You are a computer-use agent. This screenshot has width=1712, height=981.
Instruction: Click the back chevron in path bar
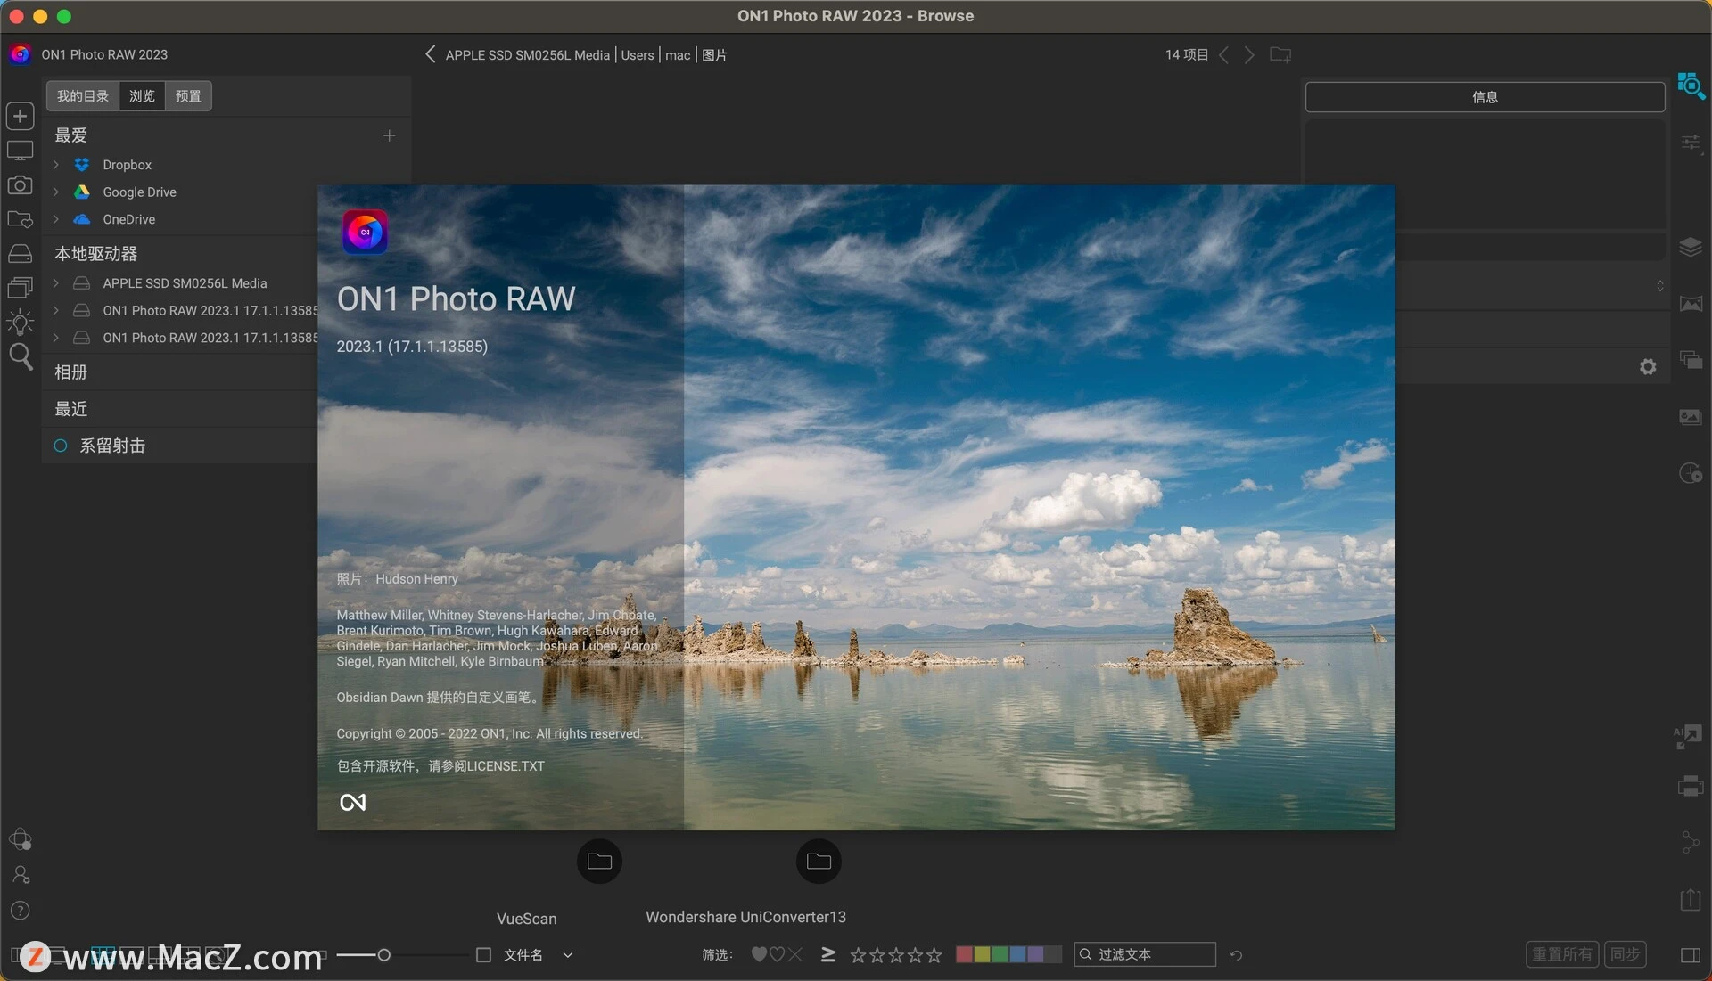click(430, 54)
